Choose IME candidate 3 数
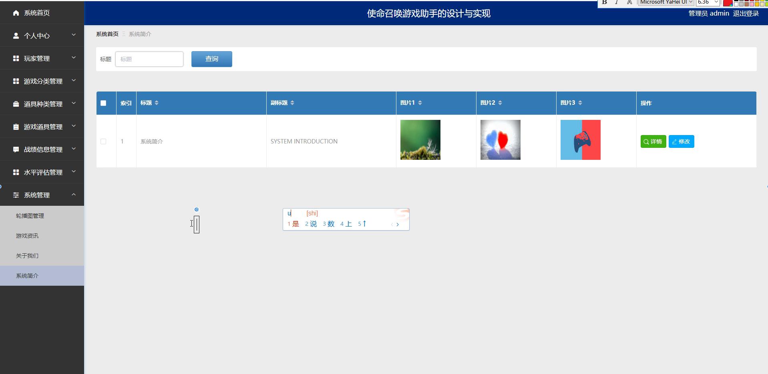Image resolution: width=768 pixels, height=374 pixels. [329, 224]
